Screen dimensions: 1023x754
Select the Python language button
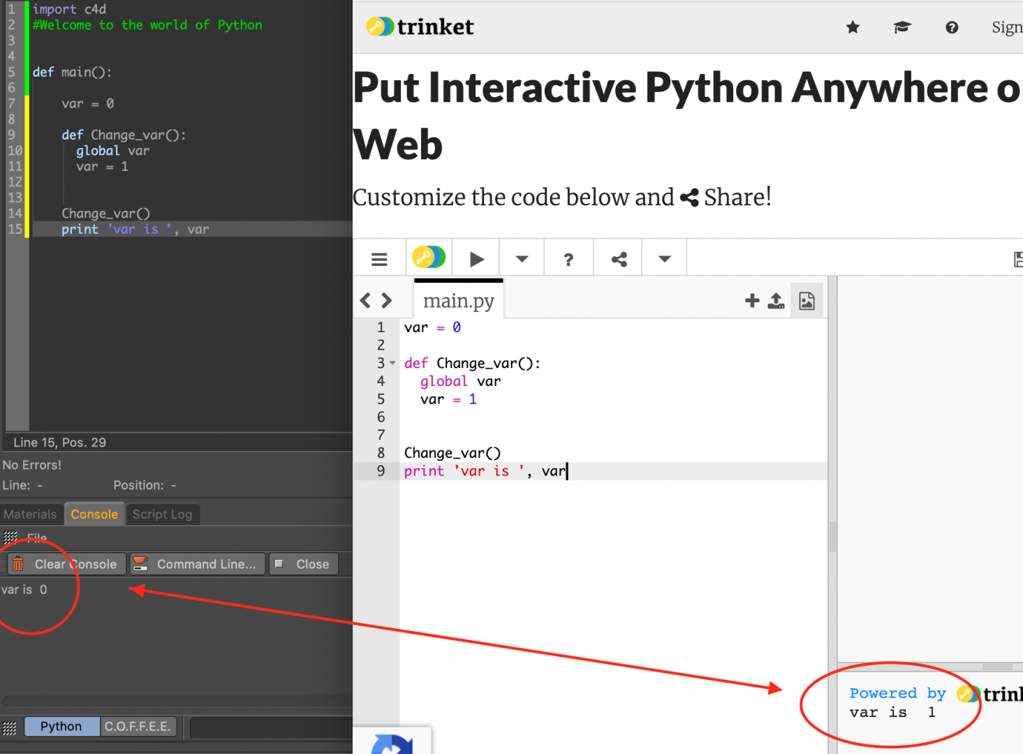61,726
